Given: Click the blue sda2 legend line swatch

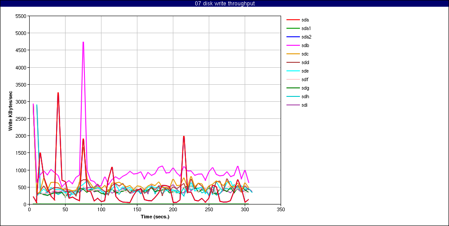Looking at the screenshot, I should (x=293, y=37).
